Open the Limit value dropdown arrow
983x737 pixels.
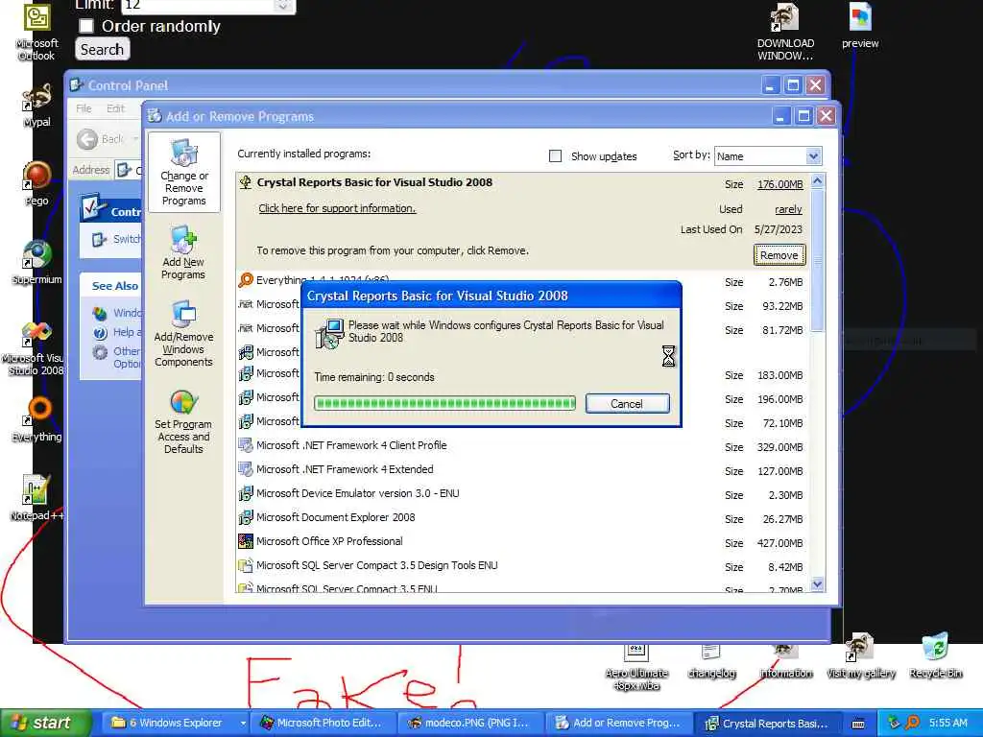pos(283,7)
